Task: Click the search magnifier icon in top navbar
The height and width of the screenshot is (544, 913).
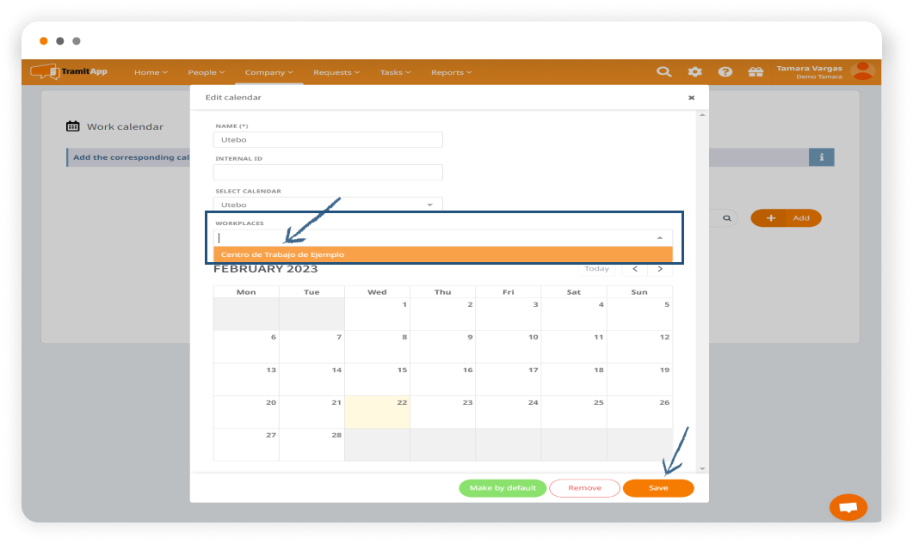Action: [x=663, y=72]
